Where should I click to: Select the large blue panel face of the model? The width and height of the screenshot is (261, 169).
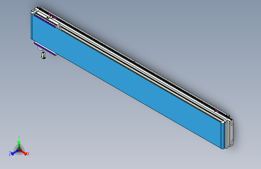click(x=126, y=81)
